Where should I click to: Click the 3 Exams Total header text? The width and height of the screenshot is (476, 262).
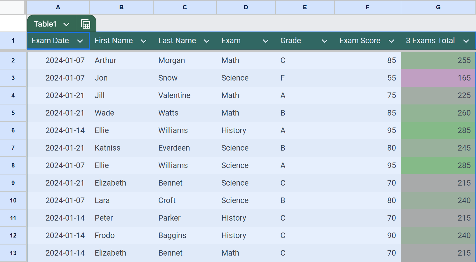tap(430, 41)
